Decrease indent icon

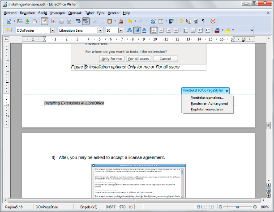[200, 30]
